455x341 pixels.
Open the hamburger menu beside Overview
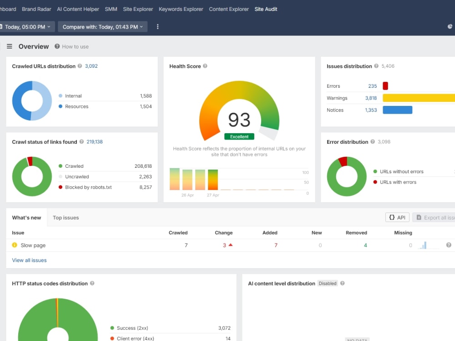(9, 46)
